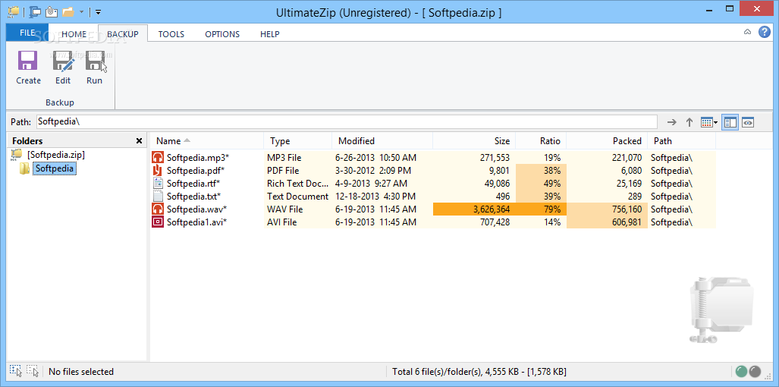Click the Go arrow next to Path field
Screen dimensions: 779x387
click(x=672, y=122)
